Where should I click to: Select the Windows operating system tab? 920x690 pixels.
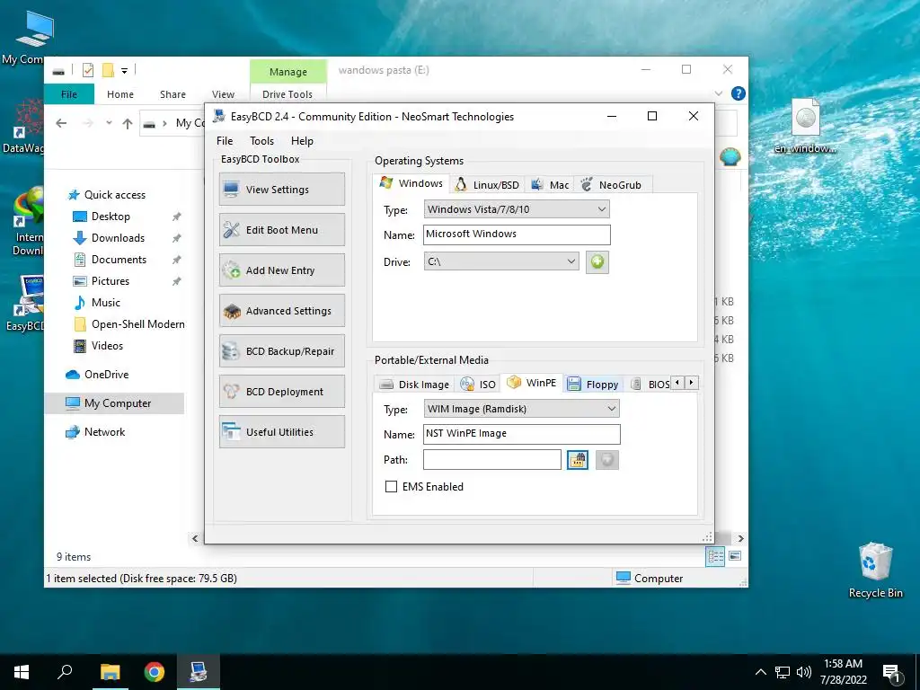(x=411, y=183)
